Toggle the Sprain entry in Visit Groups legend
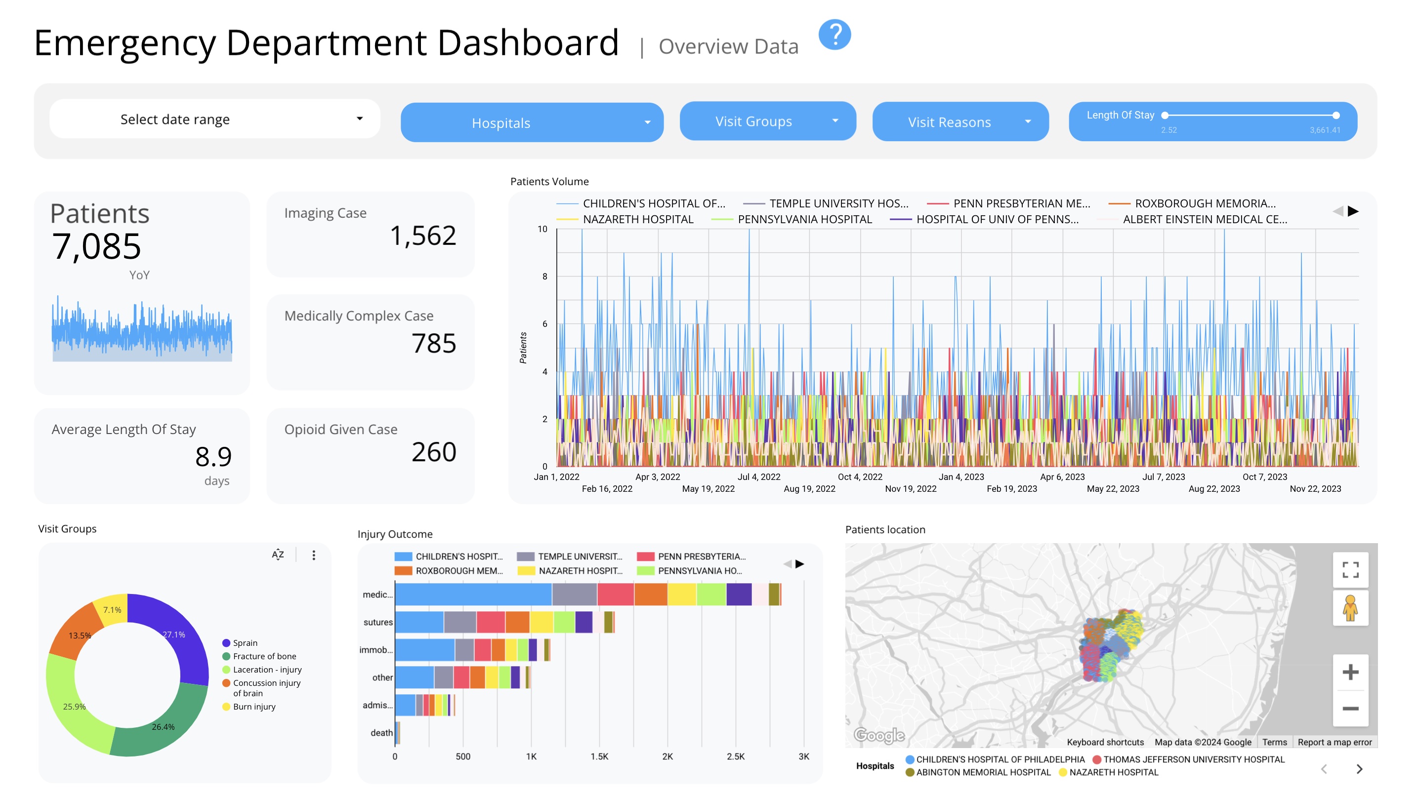Image resolution: width=1417 pixels, height=793 pixels. point(245,642)
